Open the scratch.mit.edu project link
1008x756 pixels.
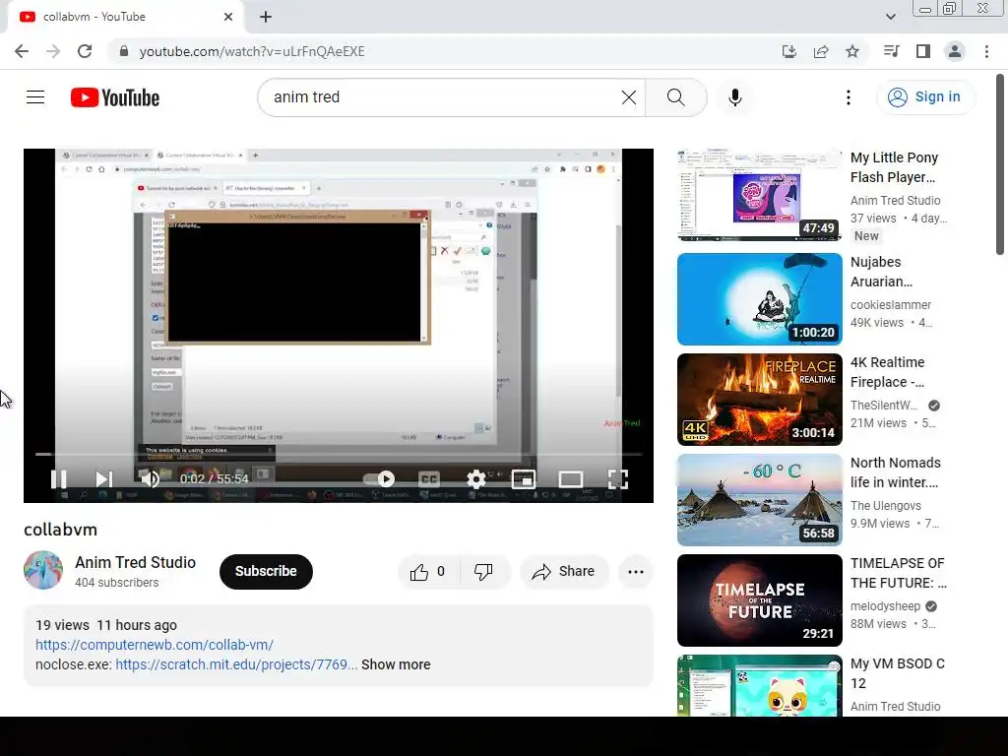tap(236, 664)
